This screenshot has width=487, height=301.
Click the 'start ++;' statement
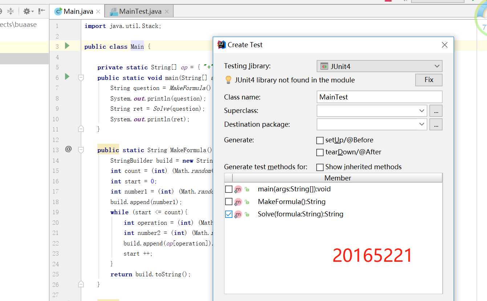(138, 253)
